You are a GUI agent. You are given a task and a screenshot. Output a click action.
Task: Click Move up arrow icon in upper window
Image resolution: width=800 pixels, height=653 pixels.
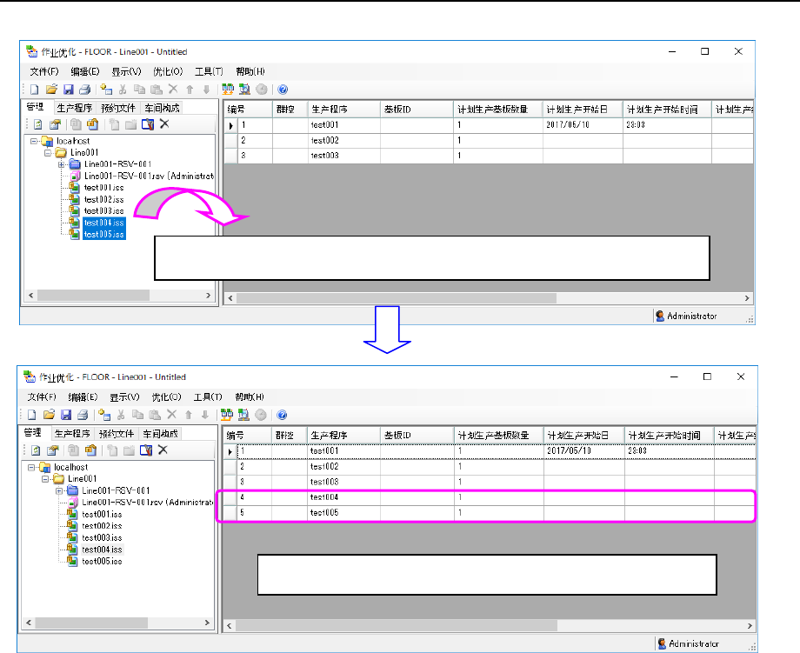[x=190, y=90]
